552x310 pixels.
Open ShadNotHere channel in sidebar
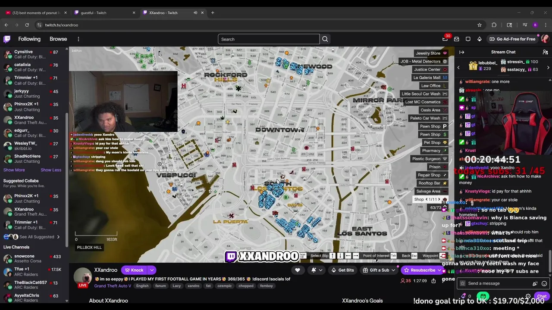33,159
